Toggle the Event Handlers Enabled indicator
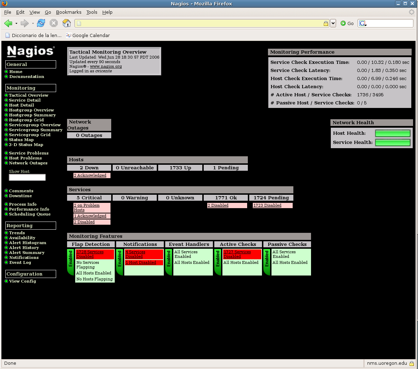Image resolution: width=418 pixels, height=369 pixels. coord(169,262)
